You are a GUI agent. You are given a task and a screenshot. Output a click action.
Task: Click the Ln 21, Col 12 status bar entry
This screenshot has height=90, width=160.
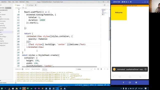[x=78, y=85]
